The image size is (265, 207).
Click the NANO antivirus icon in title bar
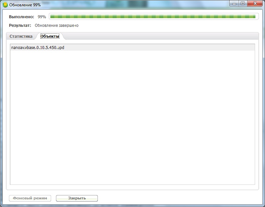tap(5, 5)
